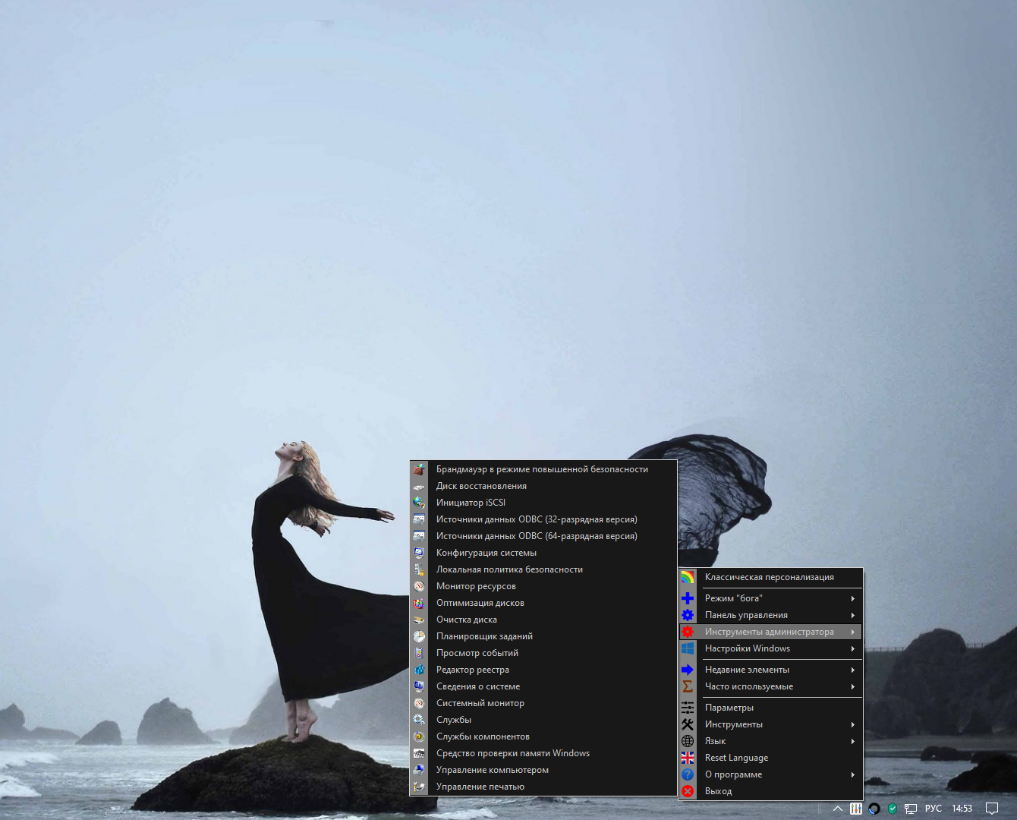Click the clock icon for Планировщик заданий
1017x820 pixels.
pos(419,636)
